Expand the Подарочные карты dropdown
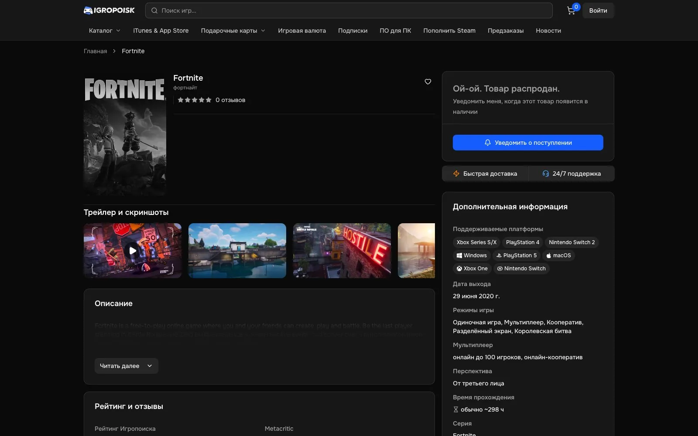This screenshot has height=436, width=698. (233, 31)
